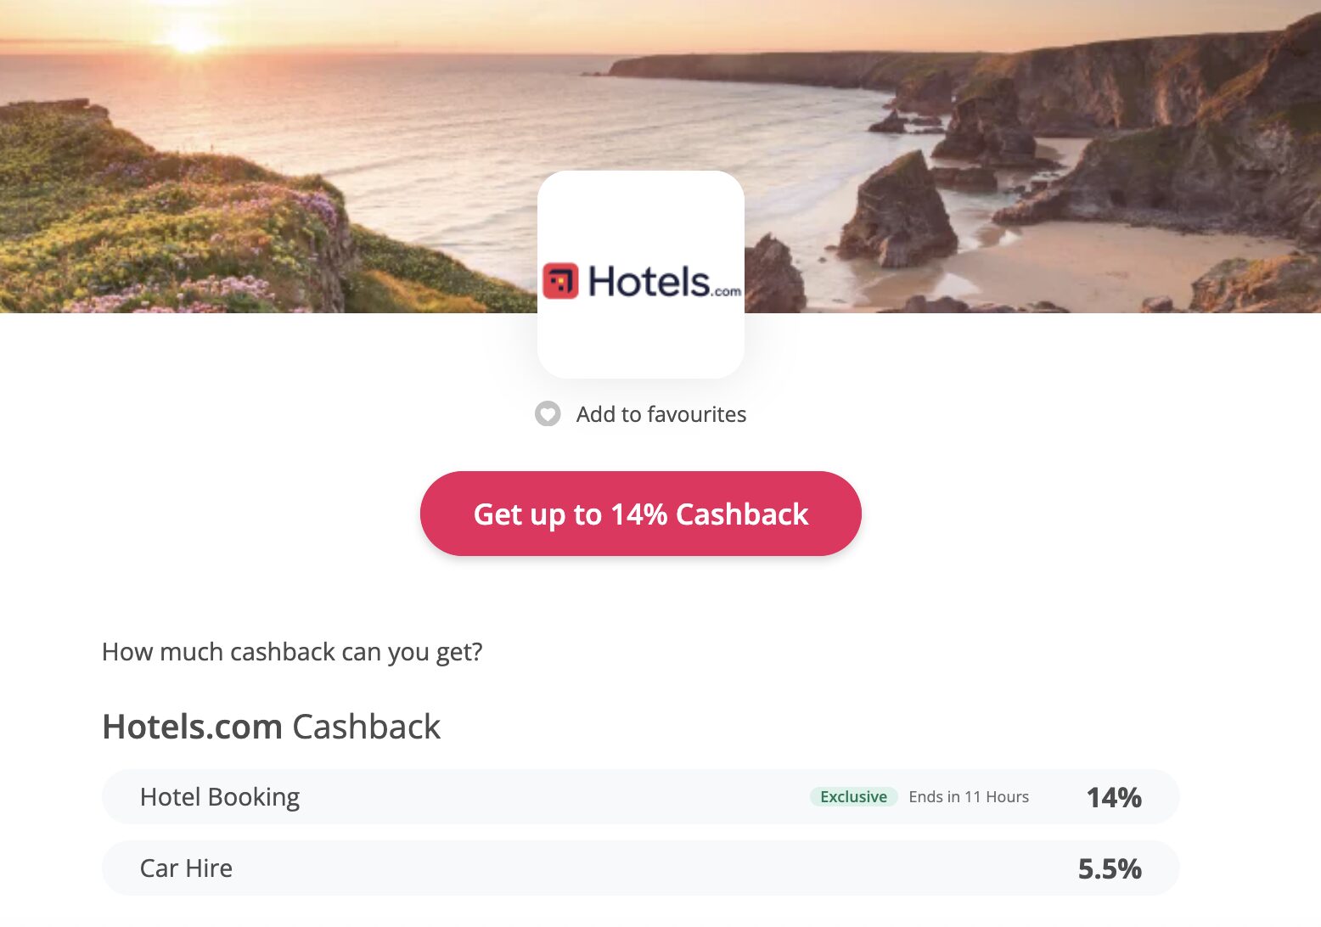Click the Add to favourites text link
The image size is (1321, 927).
[661, 414]
